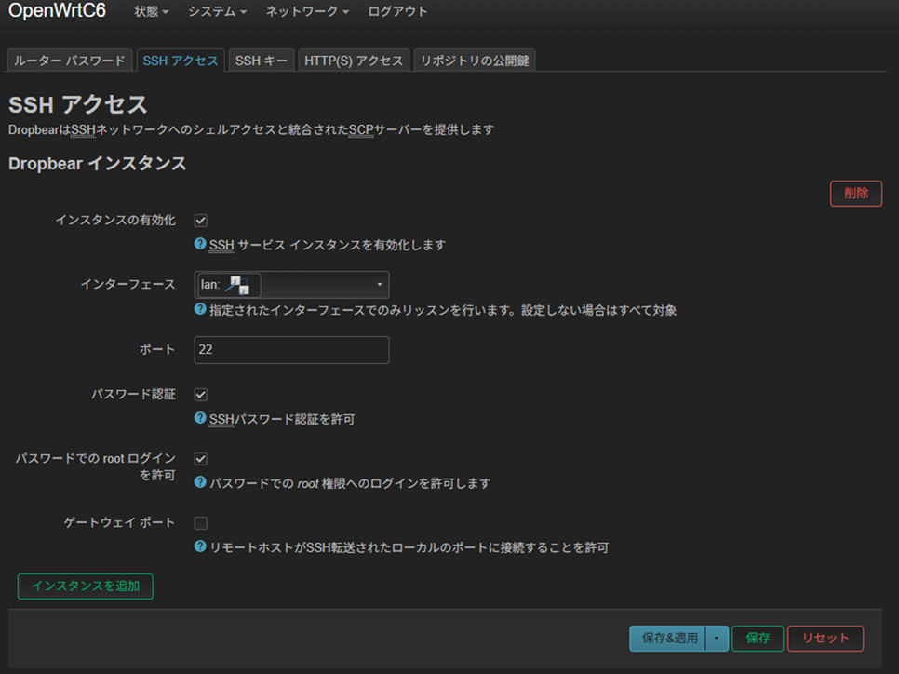Viewport: 899px width, 674px height.
Task: Open the 状態 menu
Action: (152, 11)
